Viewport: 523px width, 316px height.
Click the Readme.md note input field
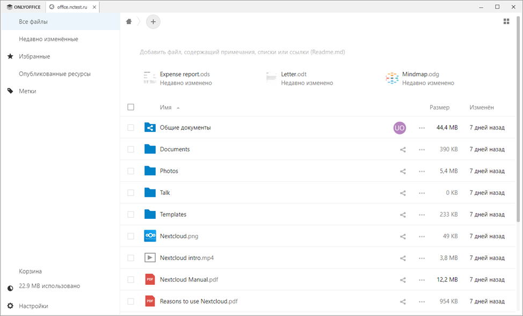[242, 52]
